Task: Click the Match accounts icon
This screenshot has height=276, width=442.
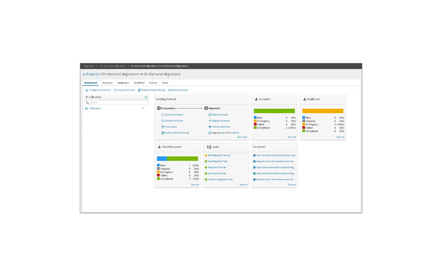Action: point(210,115)
